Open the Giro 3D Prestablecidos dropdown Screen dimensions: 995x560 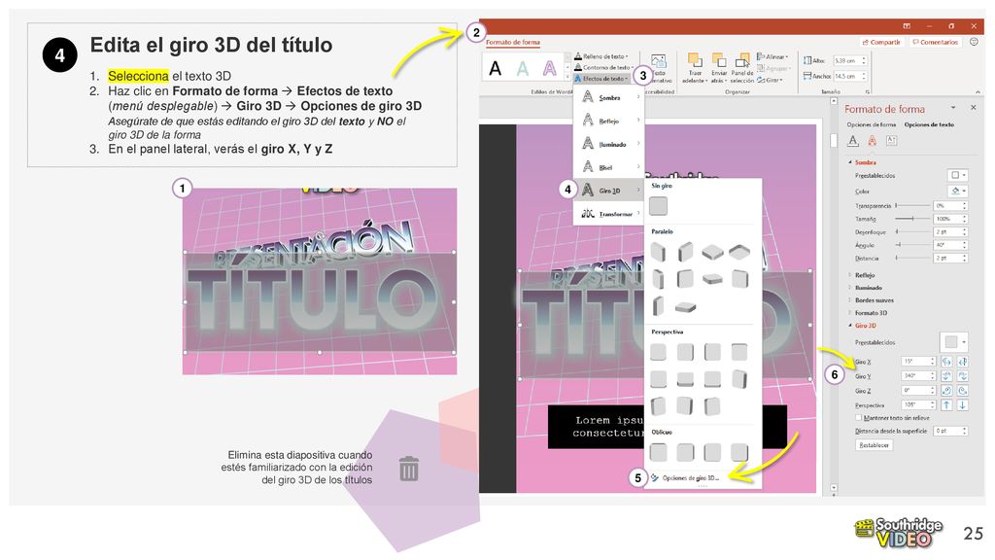[954, 342]
